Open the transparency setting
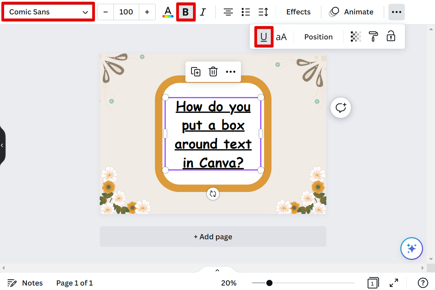Viewport: 435px width, 290px height. click(356, 37)
